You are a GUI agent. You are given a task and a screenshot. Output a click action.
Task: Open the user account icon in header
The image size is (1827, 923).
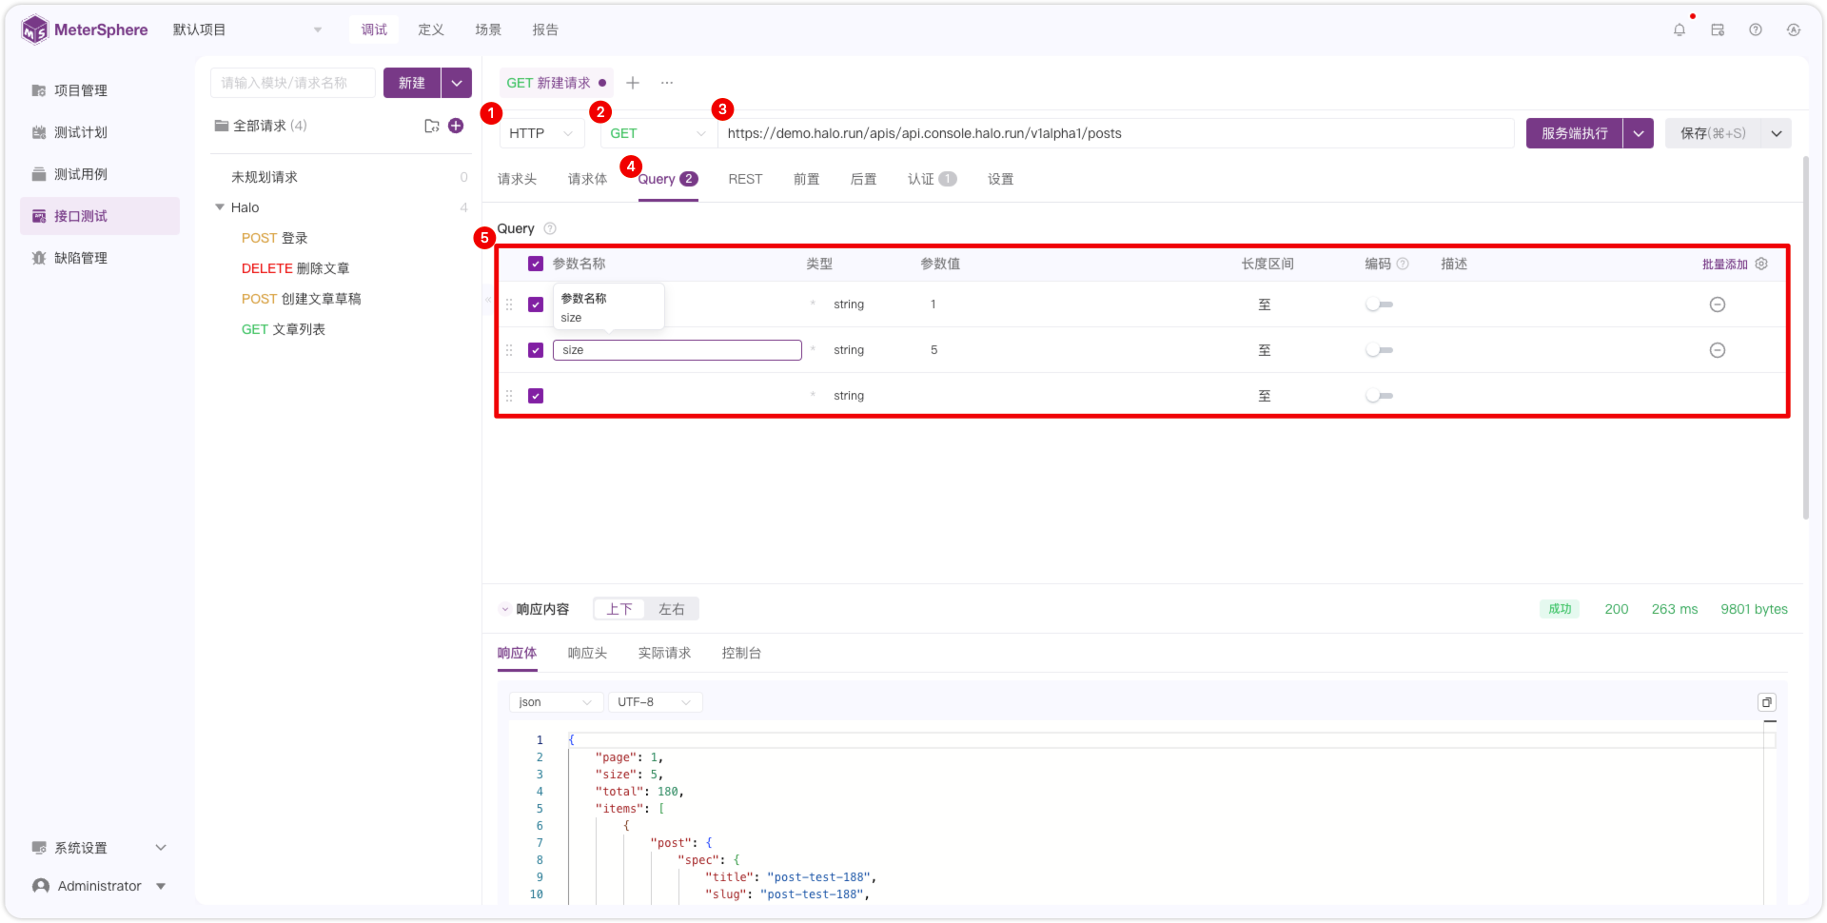(x=1794, y=29)
